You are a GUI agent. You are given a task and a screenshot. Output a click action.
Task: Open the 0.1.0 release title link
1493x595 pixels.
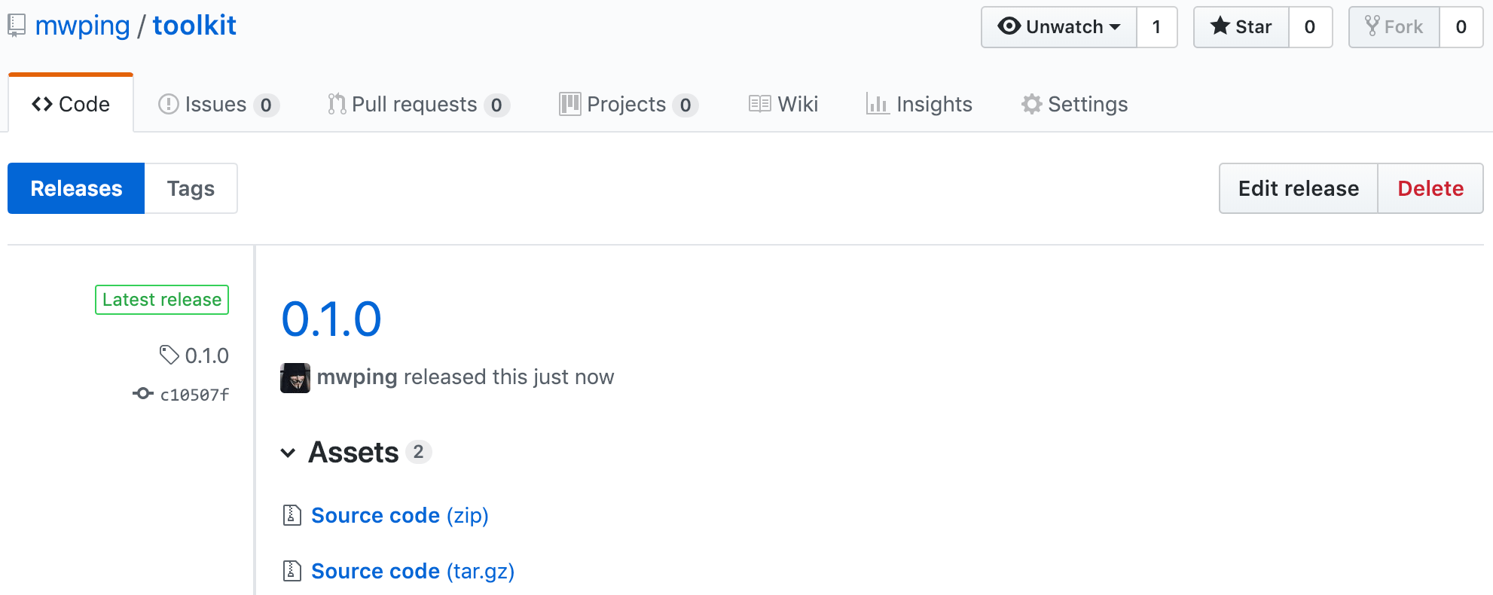331,319
